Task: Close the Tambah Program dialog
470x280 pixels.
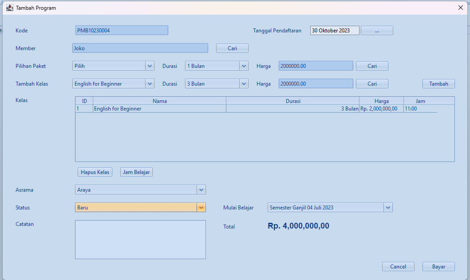Action: 461,8
